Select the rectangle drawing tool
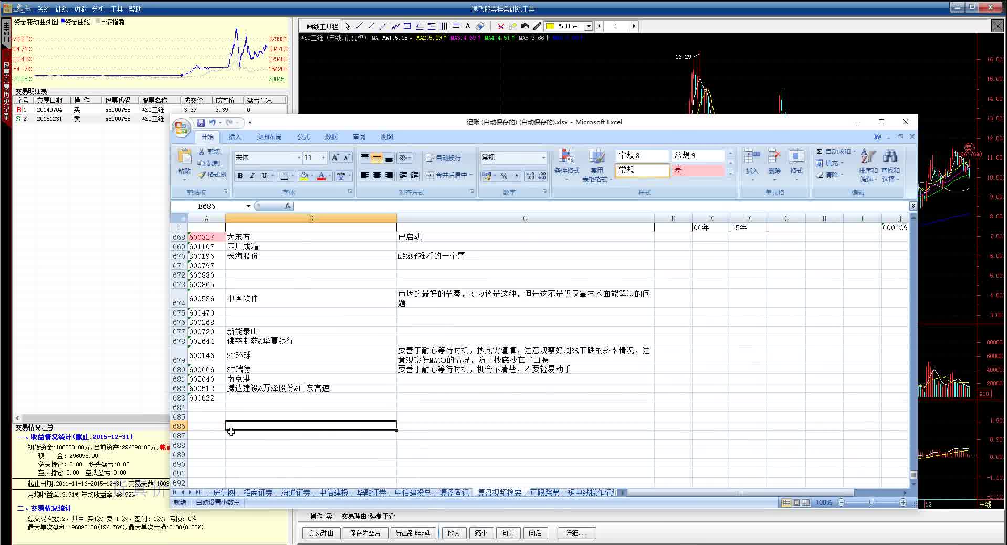Viewport: 1007px width, 545px height. 407,26
